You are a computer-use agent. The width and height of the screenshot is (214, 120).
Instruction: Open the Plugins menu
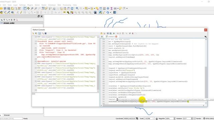click(30, 5)
